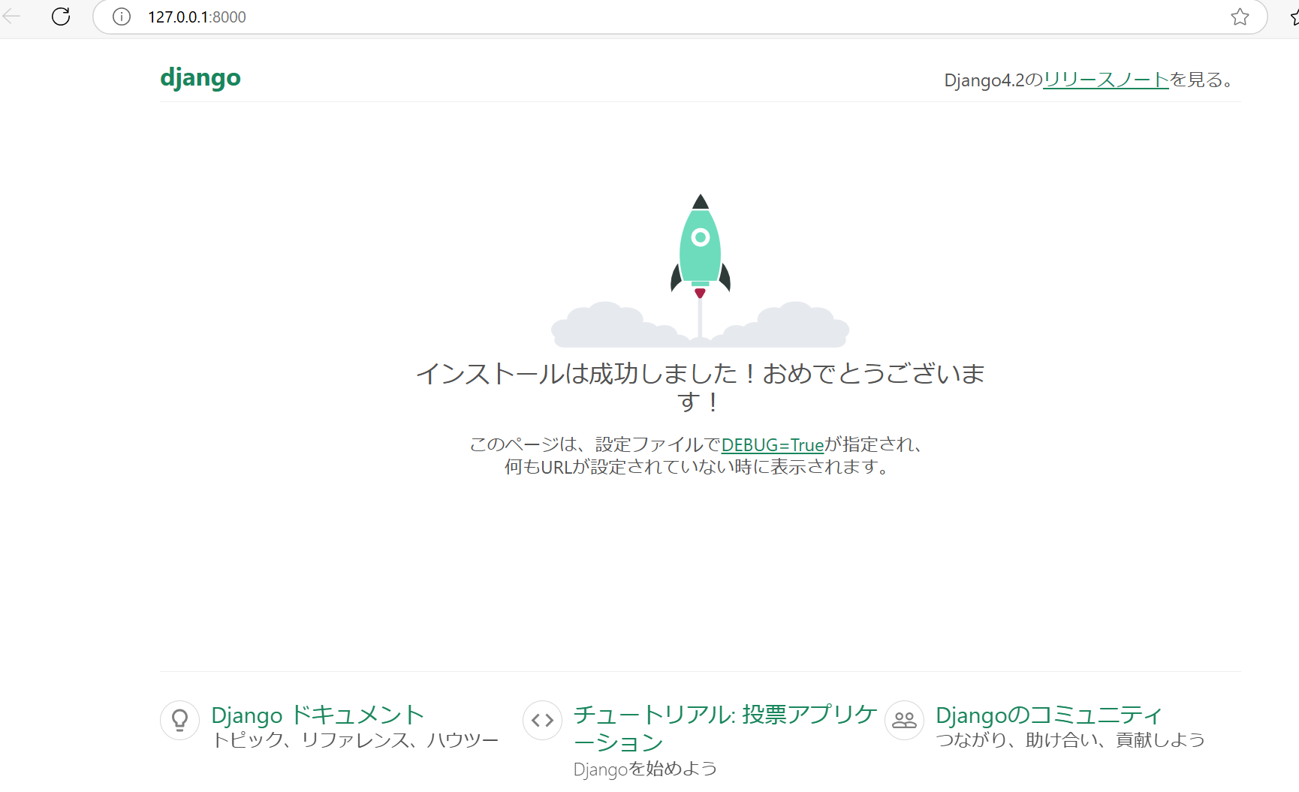The width and height of the screenshot is (1299, 792).
Task: Select the code brackets icon next to チュートリアル
Action: point(542,720)
